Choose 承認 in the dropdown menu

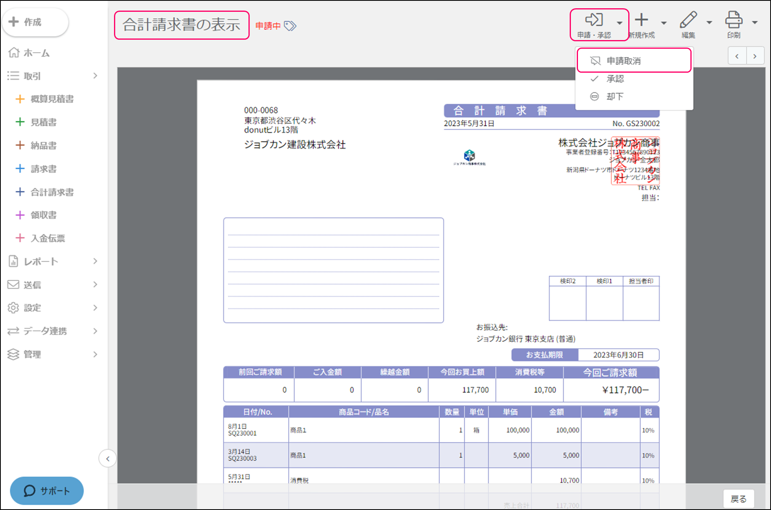click(615, 79)
